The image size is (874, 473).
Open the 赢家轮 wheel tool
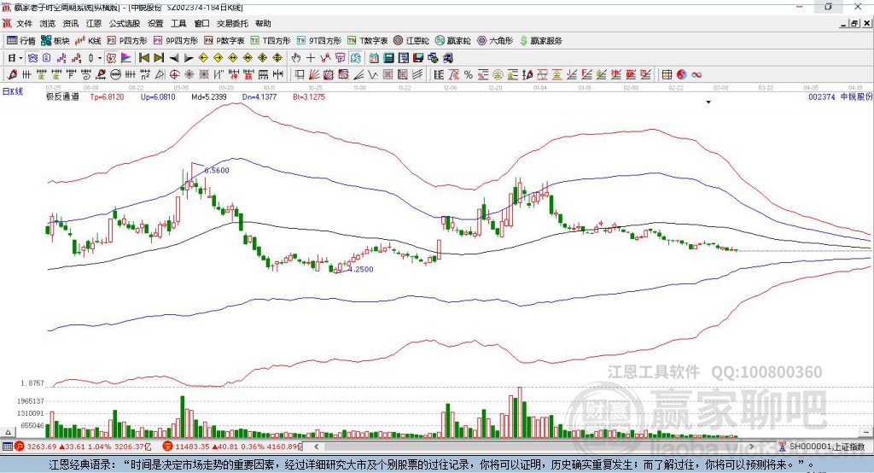coord(453,41)
